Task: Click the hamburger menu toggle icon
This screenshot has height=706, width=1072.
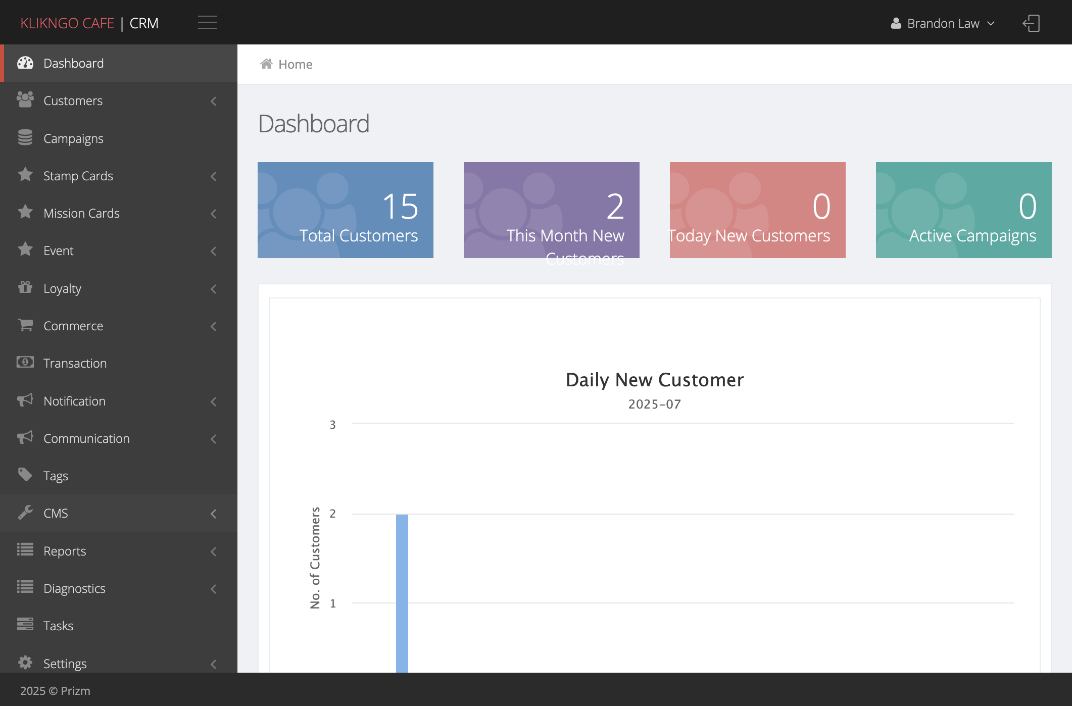Action: point(208,23)
